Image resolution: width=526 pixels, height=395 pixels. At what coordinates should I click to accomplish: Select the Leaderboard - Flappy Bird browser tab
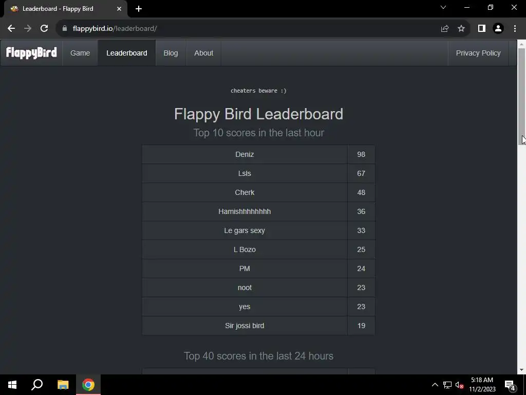tap(65, 9)
